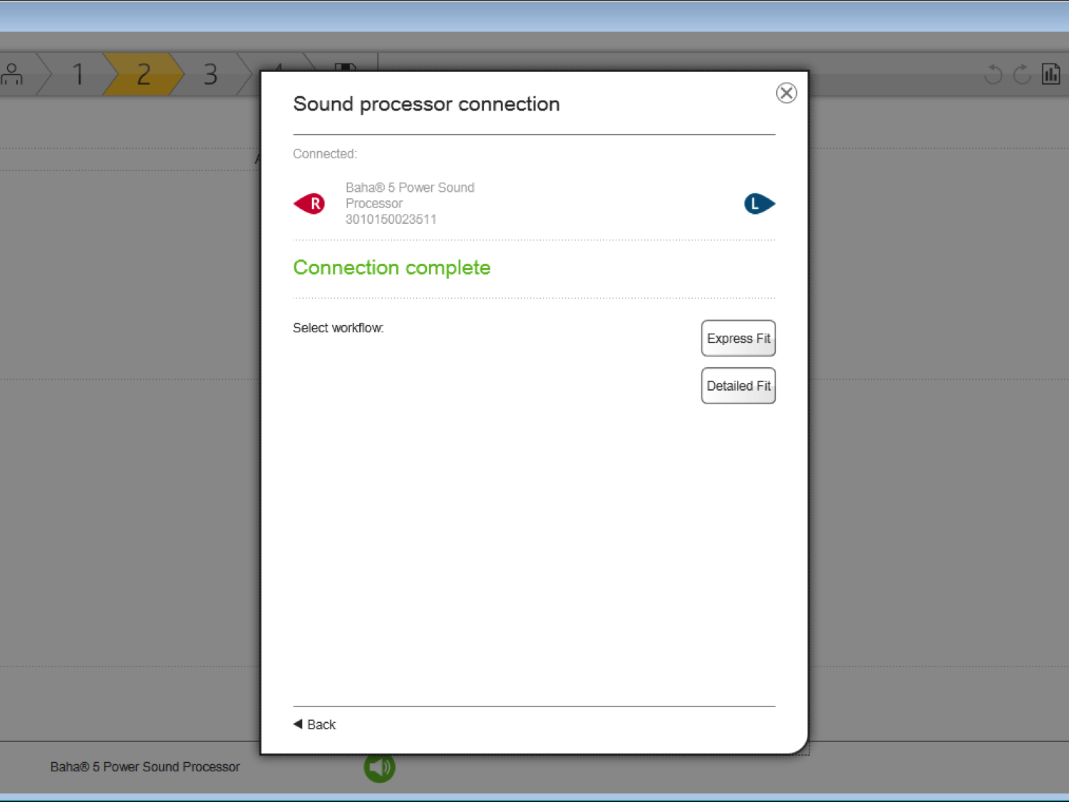The image size is (1069, 802).
Task: Click the Select workflow label
Action: (x=338, y=328)
